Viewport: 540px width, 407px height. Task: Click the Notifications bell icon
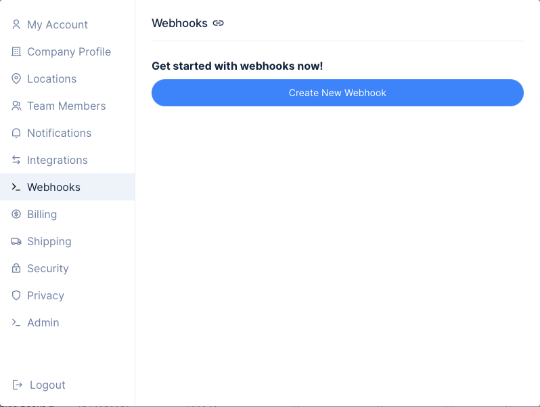[x=16, y=133]
